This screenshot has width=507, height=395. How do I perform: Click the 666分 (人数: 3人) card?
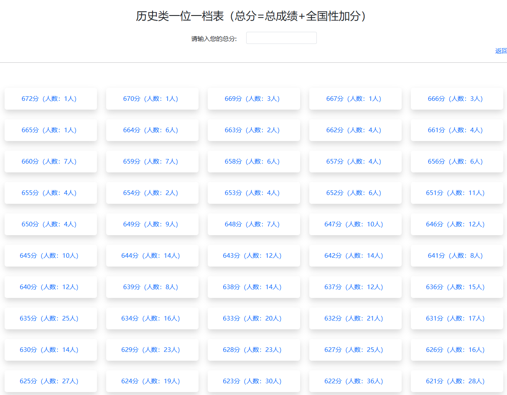tap(457, 99)
